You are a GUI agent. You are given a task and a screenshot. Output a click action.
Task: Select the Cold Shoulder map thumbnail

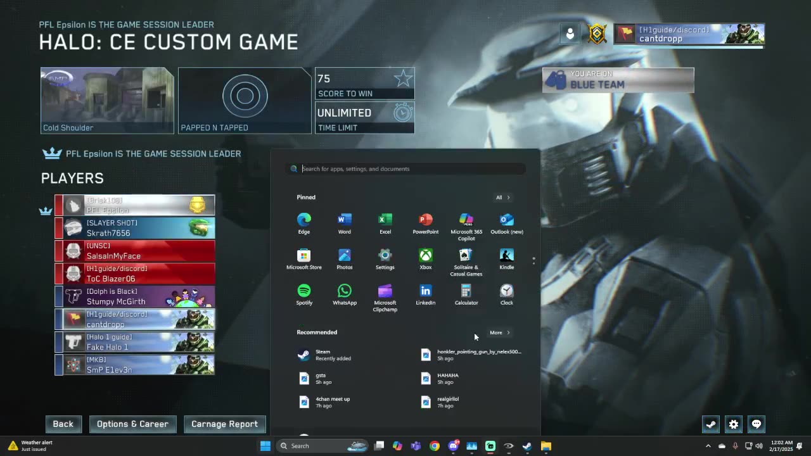(x=107, y=101)
